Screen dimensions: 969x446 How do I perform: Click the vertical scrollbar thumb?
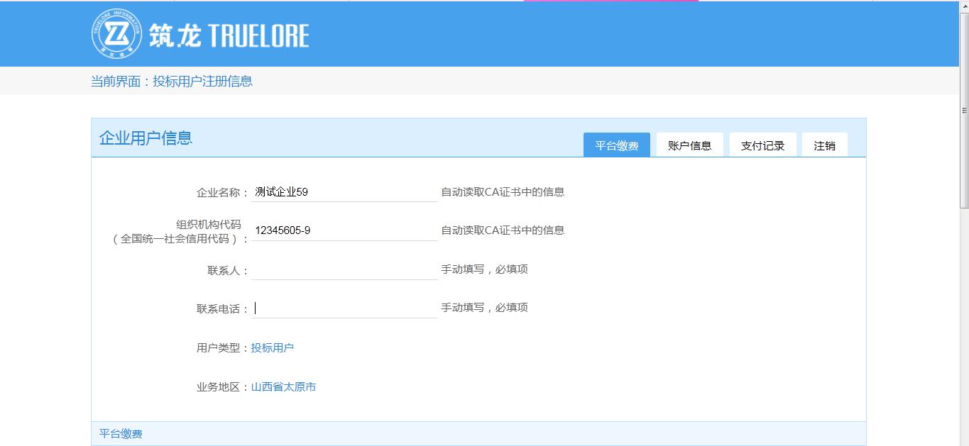pos(964,111)
